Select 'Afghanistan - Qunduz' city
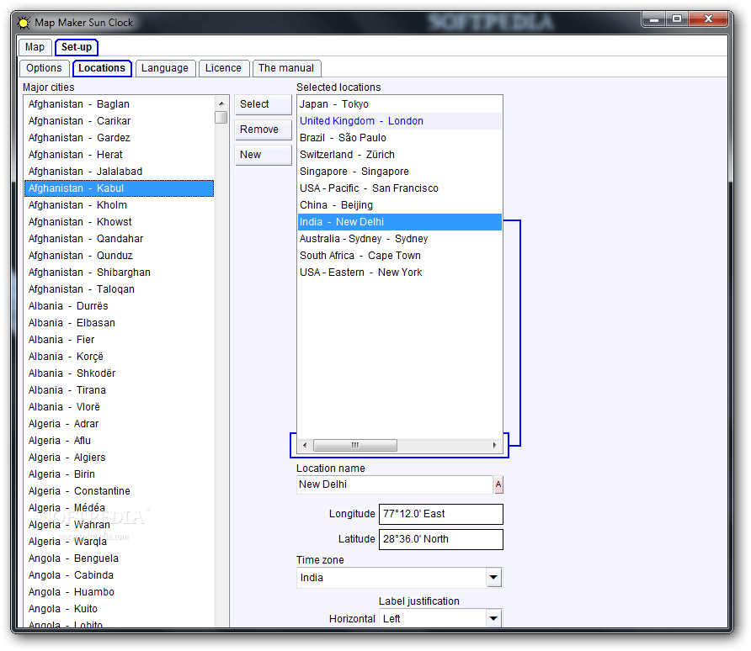This screenshot has width=751, height=651. 120,256
